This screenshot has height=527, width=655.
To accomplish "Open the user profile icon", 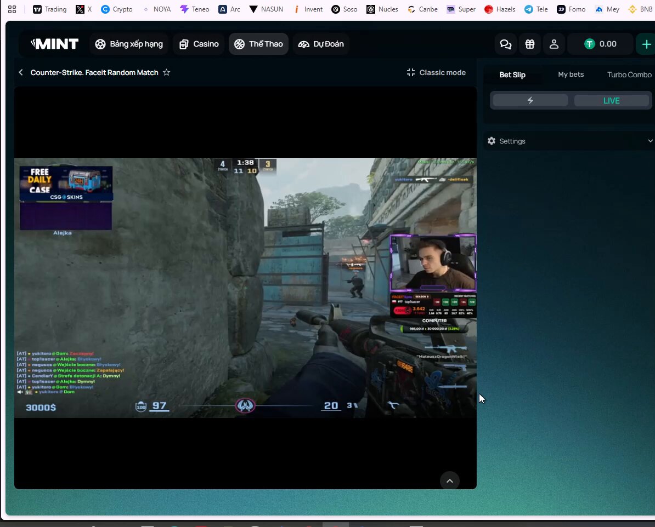I will click(x=554, y=44).
